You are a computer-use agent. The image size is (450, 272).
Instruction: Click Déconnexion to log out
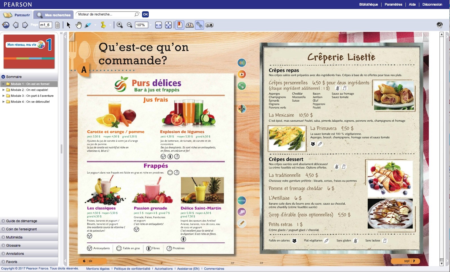[x=432, y=5]
